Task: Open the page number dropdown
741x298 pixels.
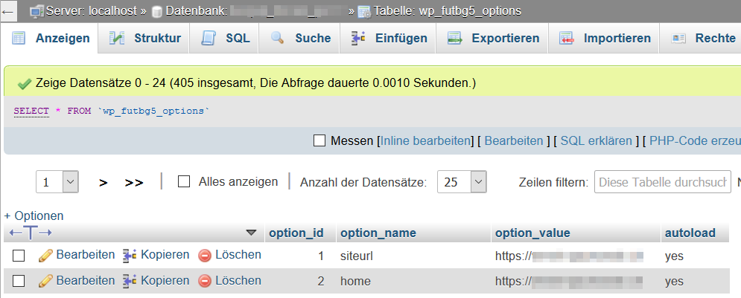Action: click(x=57, y=182)
